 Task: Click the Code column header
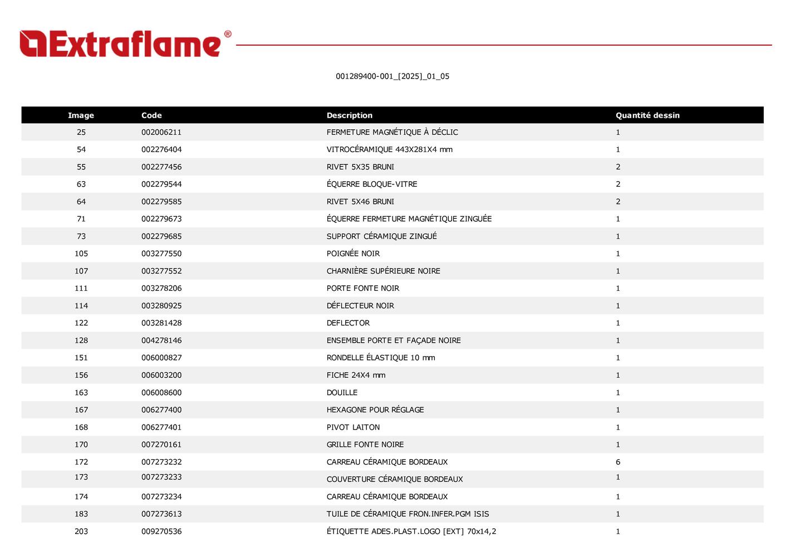pyautogui.click(x=151, y=115)
